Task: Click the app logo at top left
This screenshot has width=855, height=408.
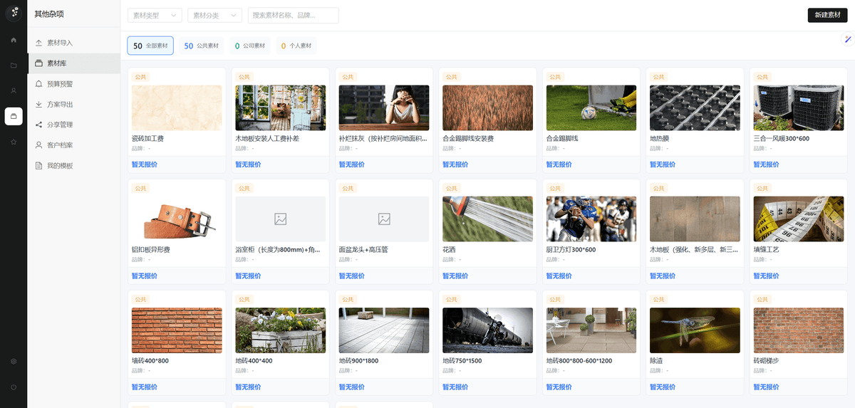Action: coord(14,14)
